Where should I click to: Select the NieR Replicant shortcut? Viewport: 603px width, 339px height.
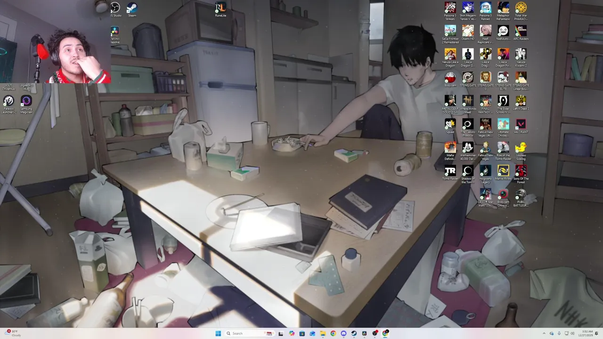pyautogui.click(x=486, y=34)
